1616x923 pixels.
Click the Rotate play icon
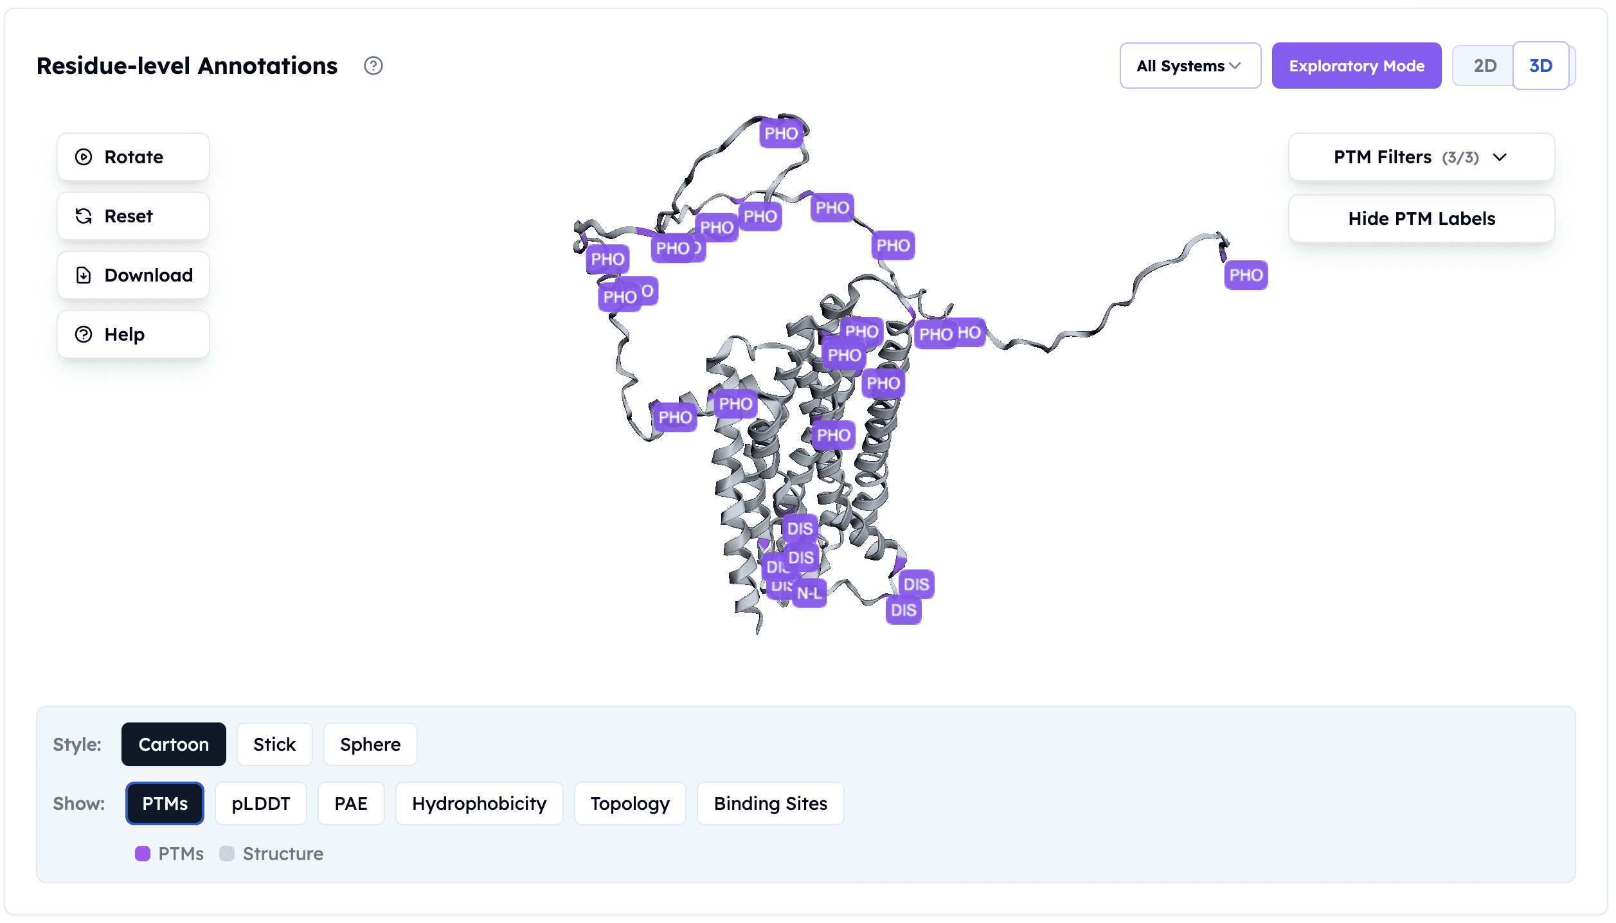click(x=84, y=157)
